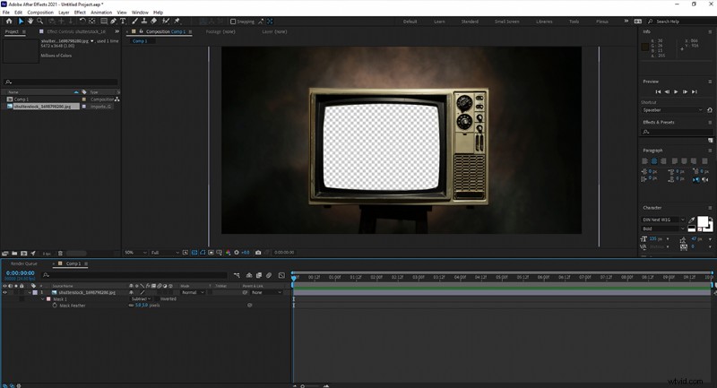Select the Type text tool
Viewport: 717px width, 388px height.
click(x=123, y=21)
